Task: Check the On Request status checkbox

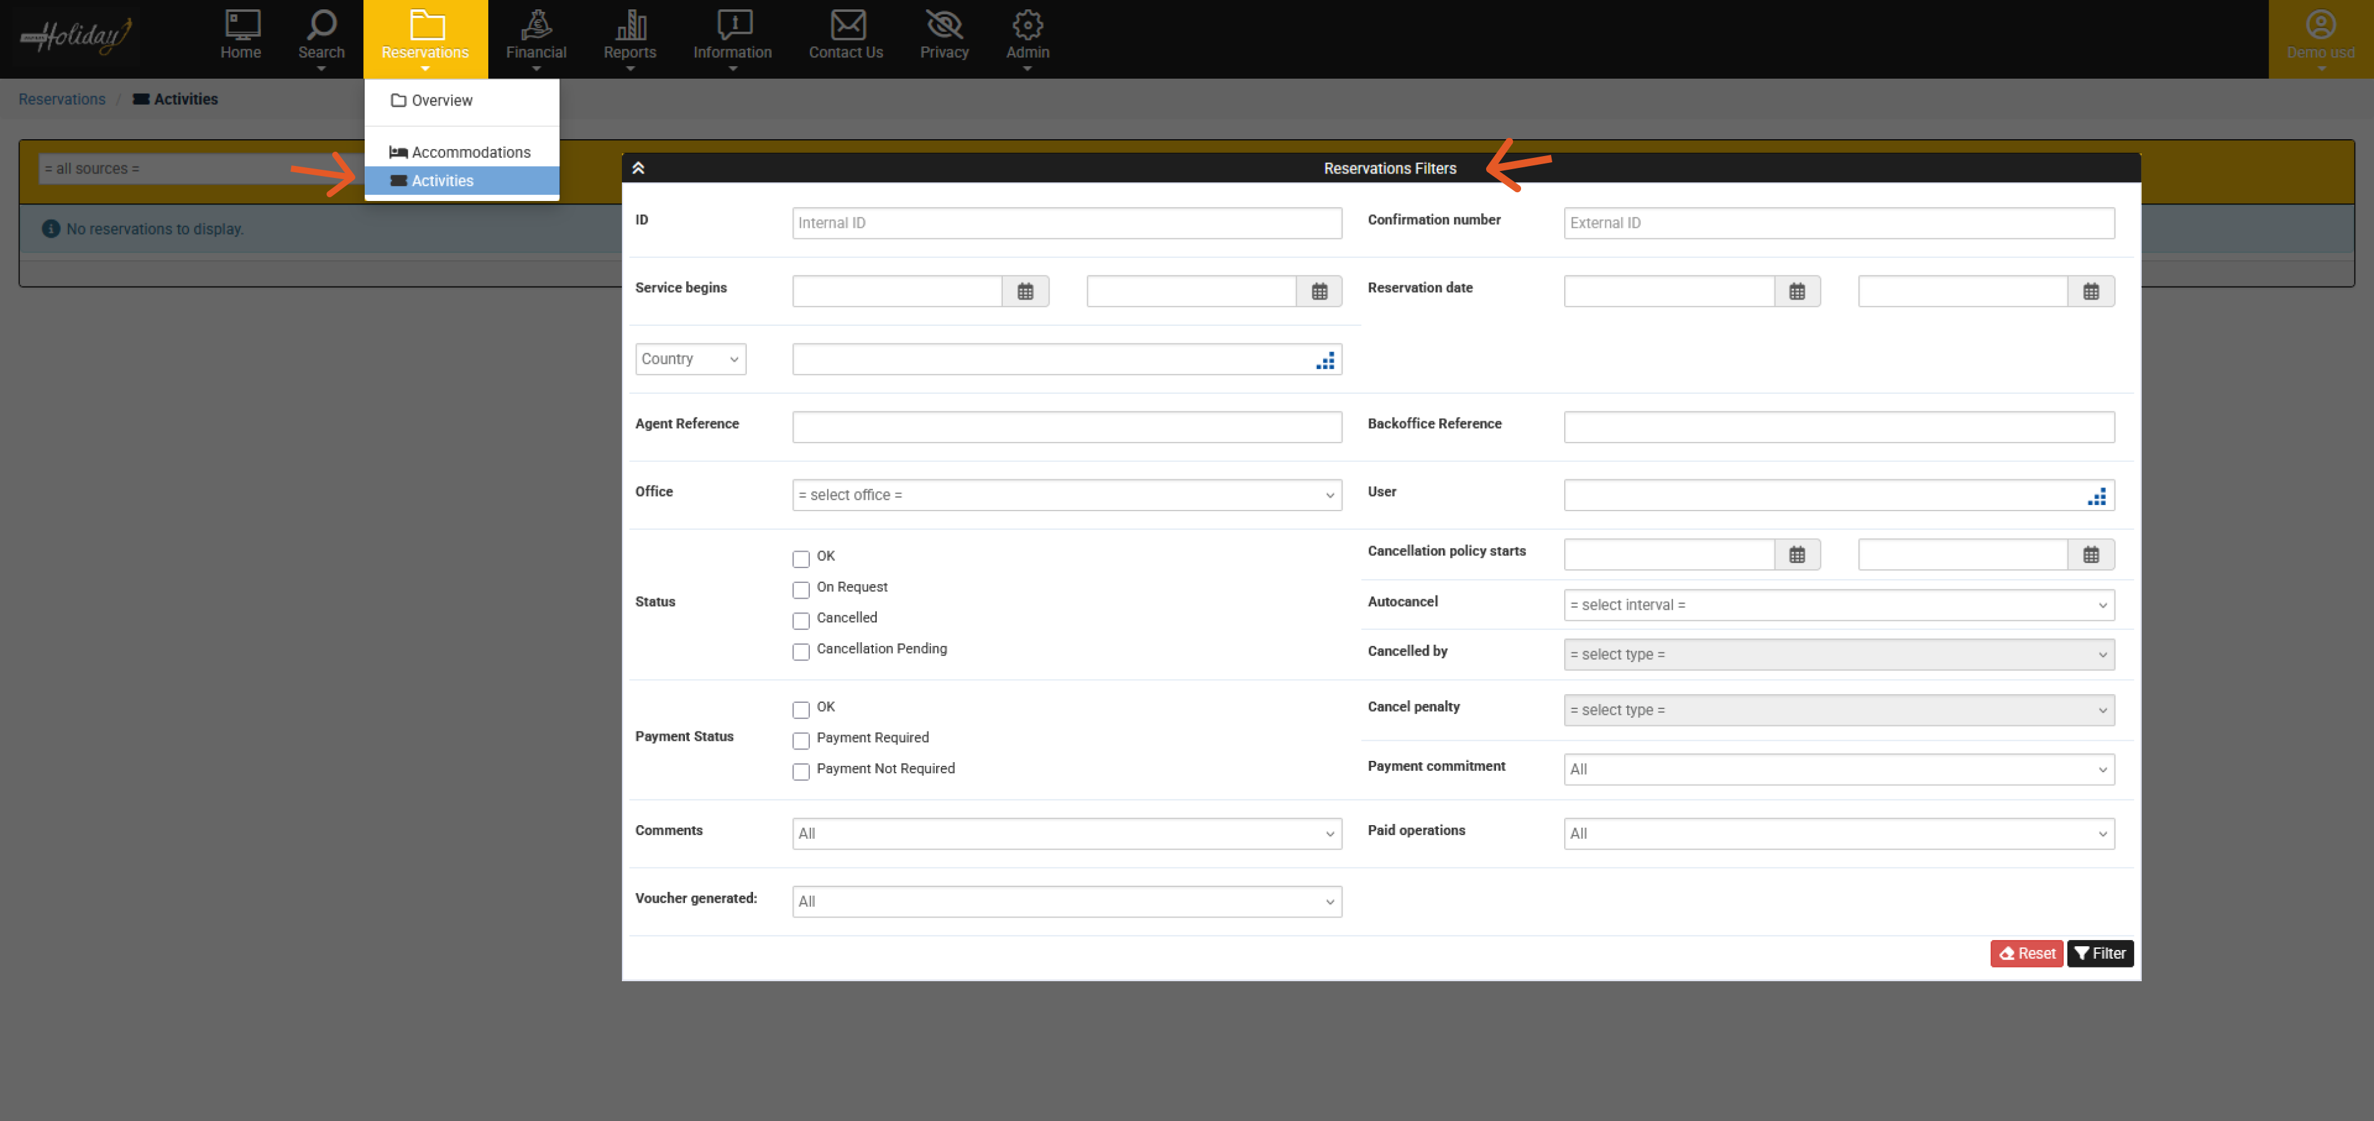Action: pos(801,589)
